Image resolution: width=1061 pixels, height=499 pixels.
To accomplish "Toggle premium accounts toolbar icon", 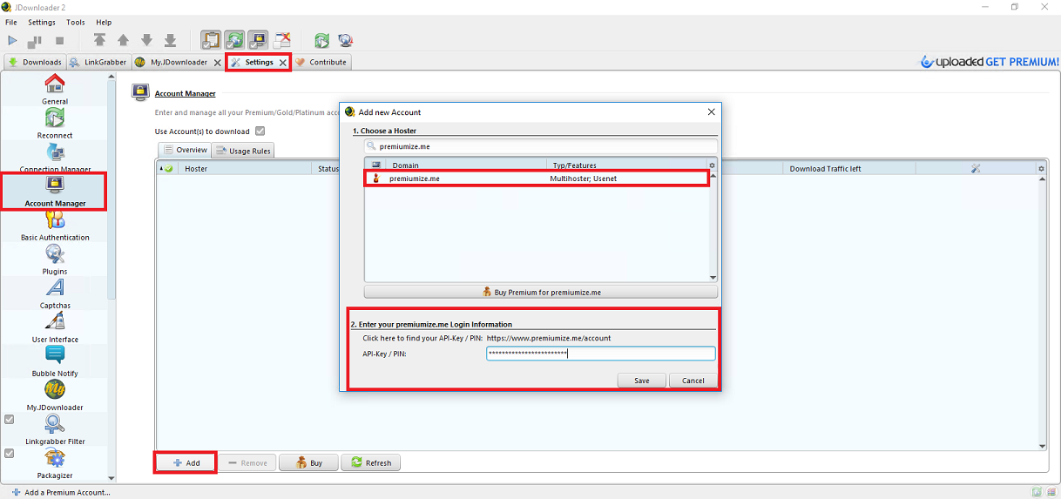I will (x=258, y=40).
